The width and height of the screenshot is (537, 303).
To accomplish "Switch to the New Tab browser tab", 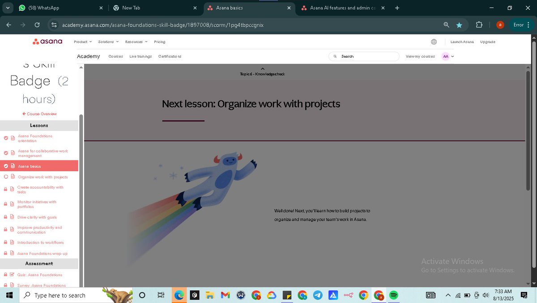I will (x=155, y=8).
